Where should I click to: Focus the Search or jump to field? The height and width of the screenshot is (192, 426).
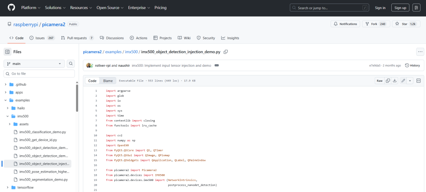(329, 8)
